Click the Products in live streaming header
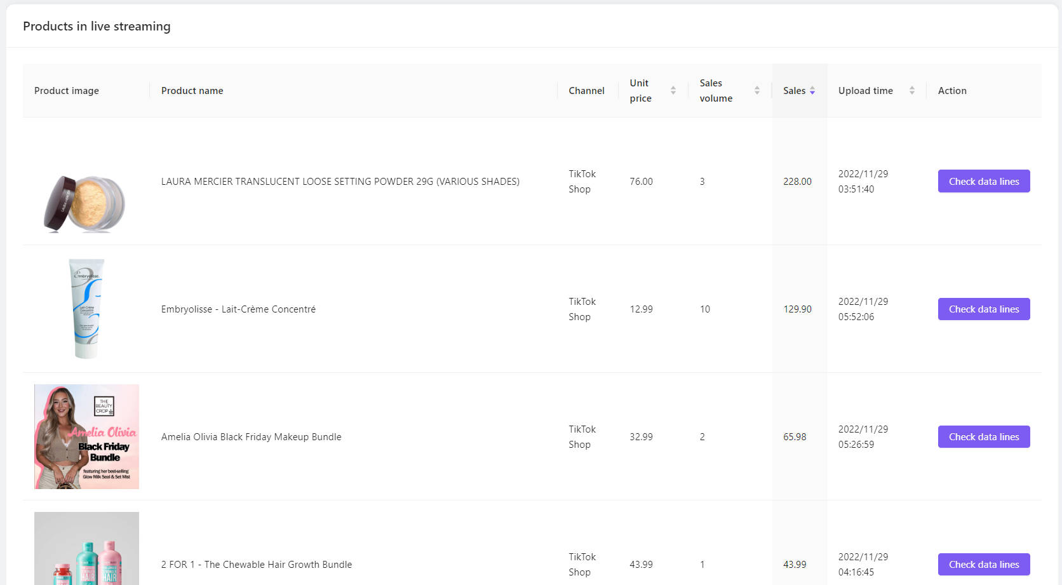1062x585 pixels. [x=97, y=26]
